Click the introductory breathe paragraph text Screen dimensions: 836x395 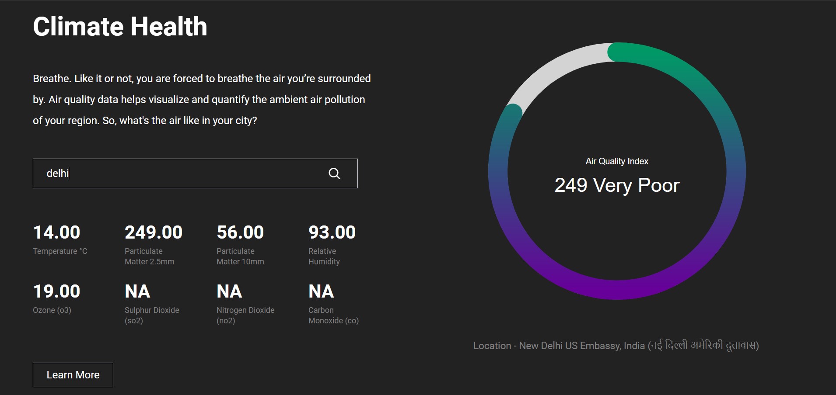[201, 100]
